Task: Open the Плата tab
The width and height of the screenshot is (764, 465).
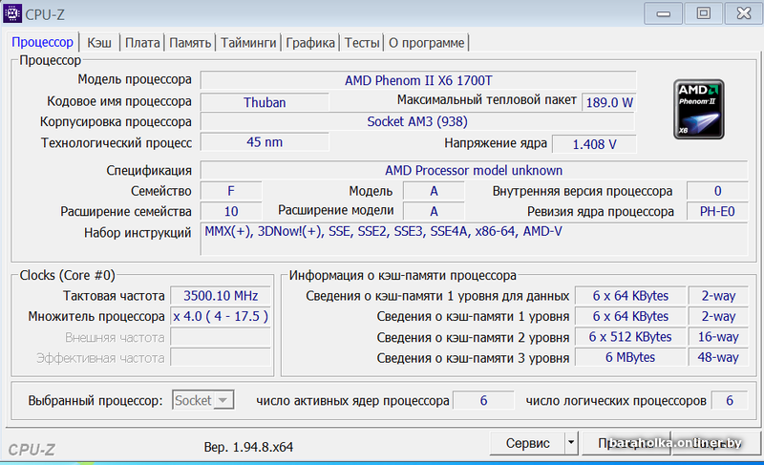Action: point(142,43)
